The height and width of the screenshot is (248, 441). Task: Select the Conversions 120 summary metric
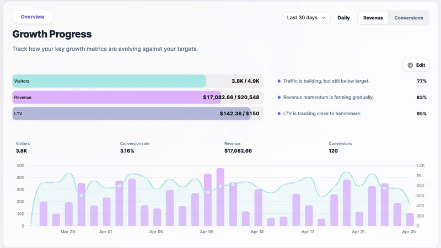[x=340, y=147]
